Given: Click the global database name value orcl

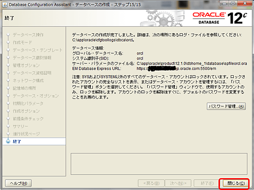Looking at the screenshot, I should click(x=140, y=53).
